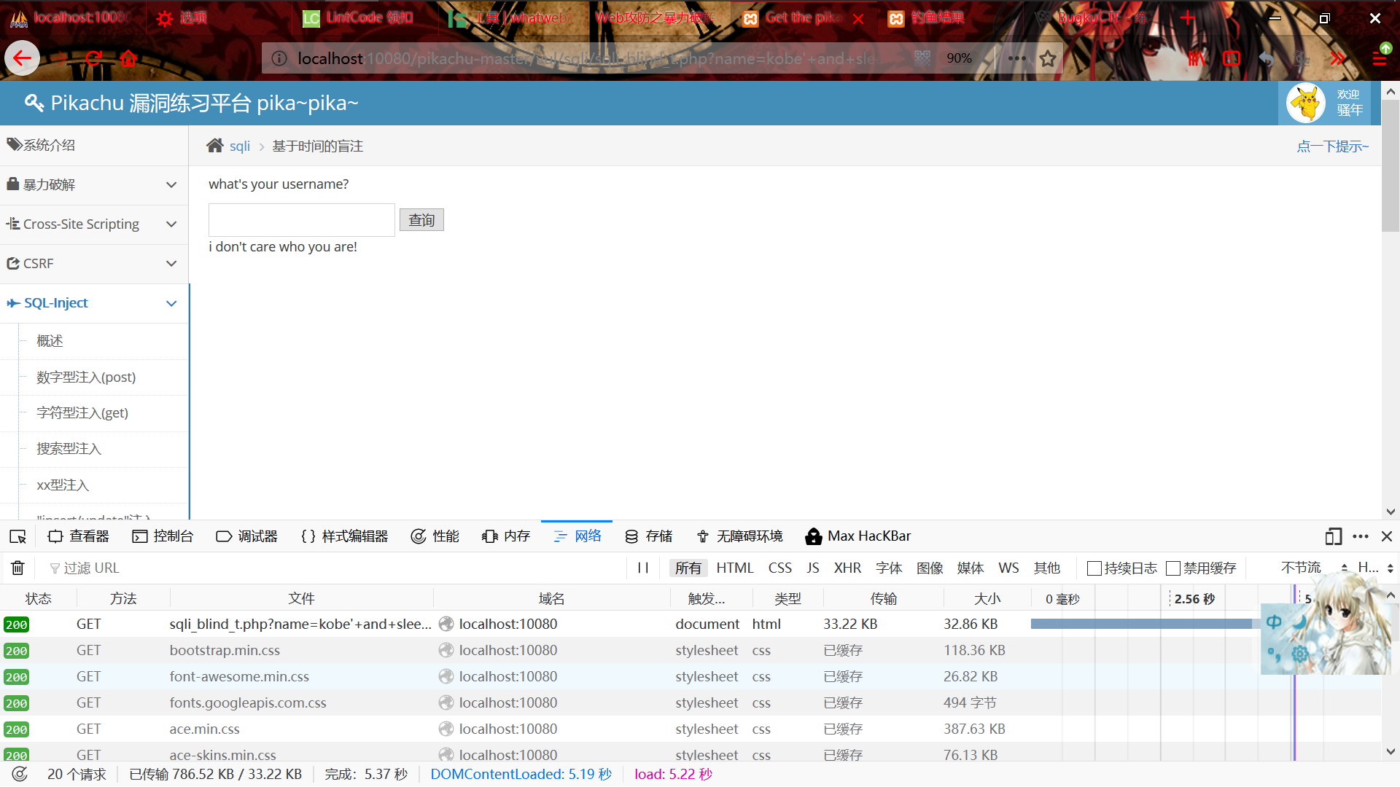1400x787 pixels.
Task: Click the 查询 submit button
Action: 421,220
